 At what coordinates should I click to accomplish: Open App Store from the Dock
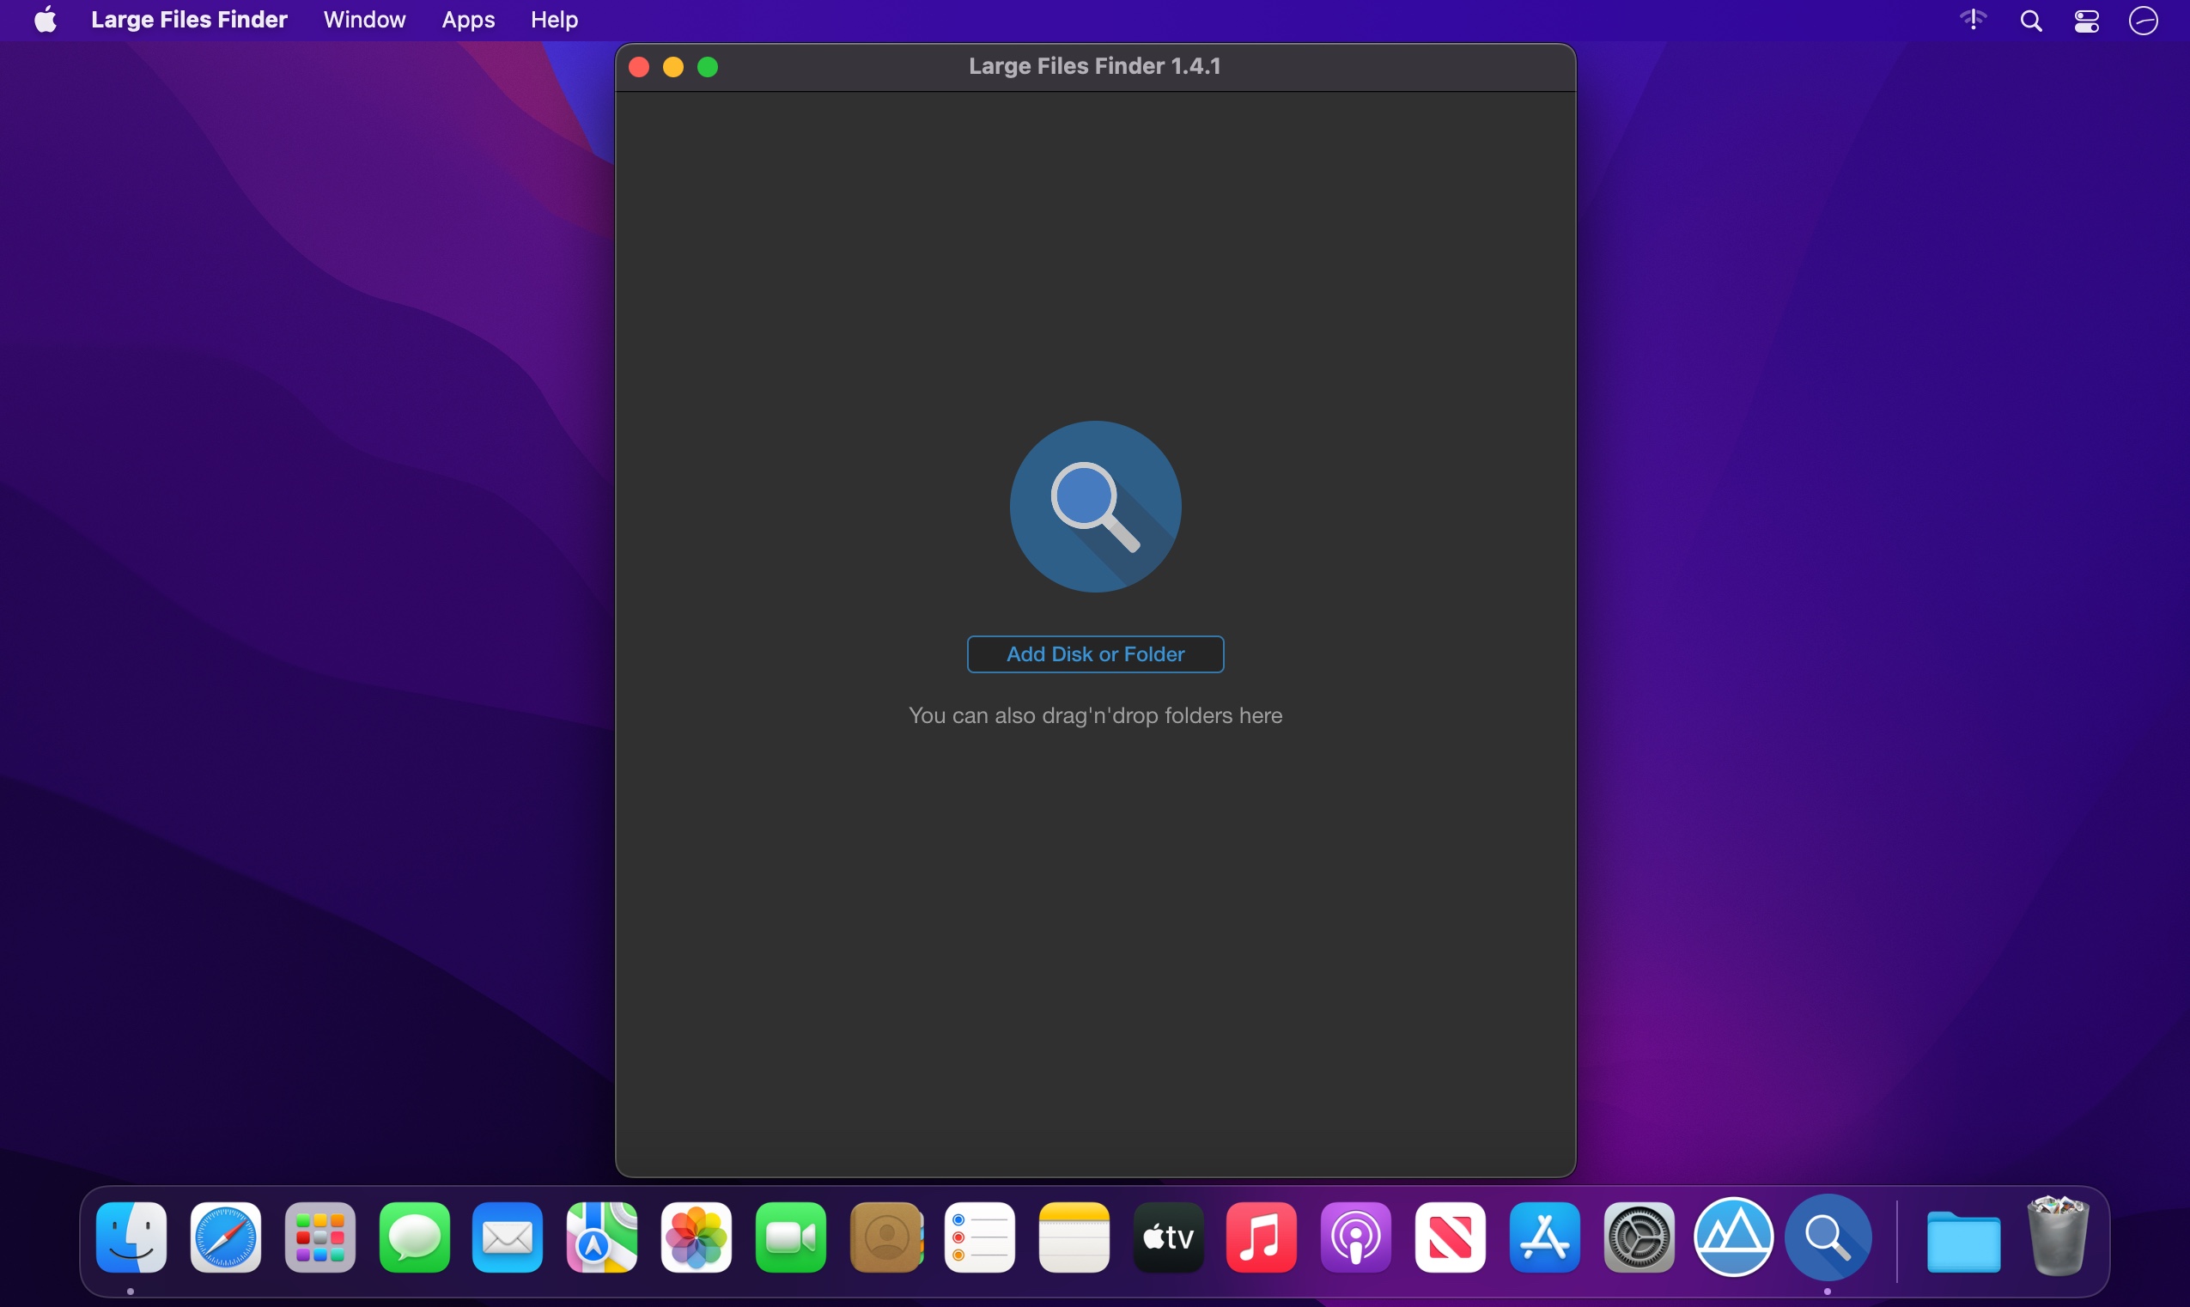coord(1543,1237)
